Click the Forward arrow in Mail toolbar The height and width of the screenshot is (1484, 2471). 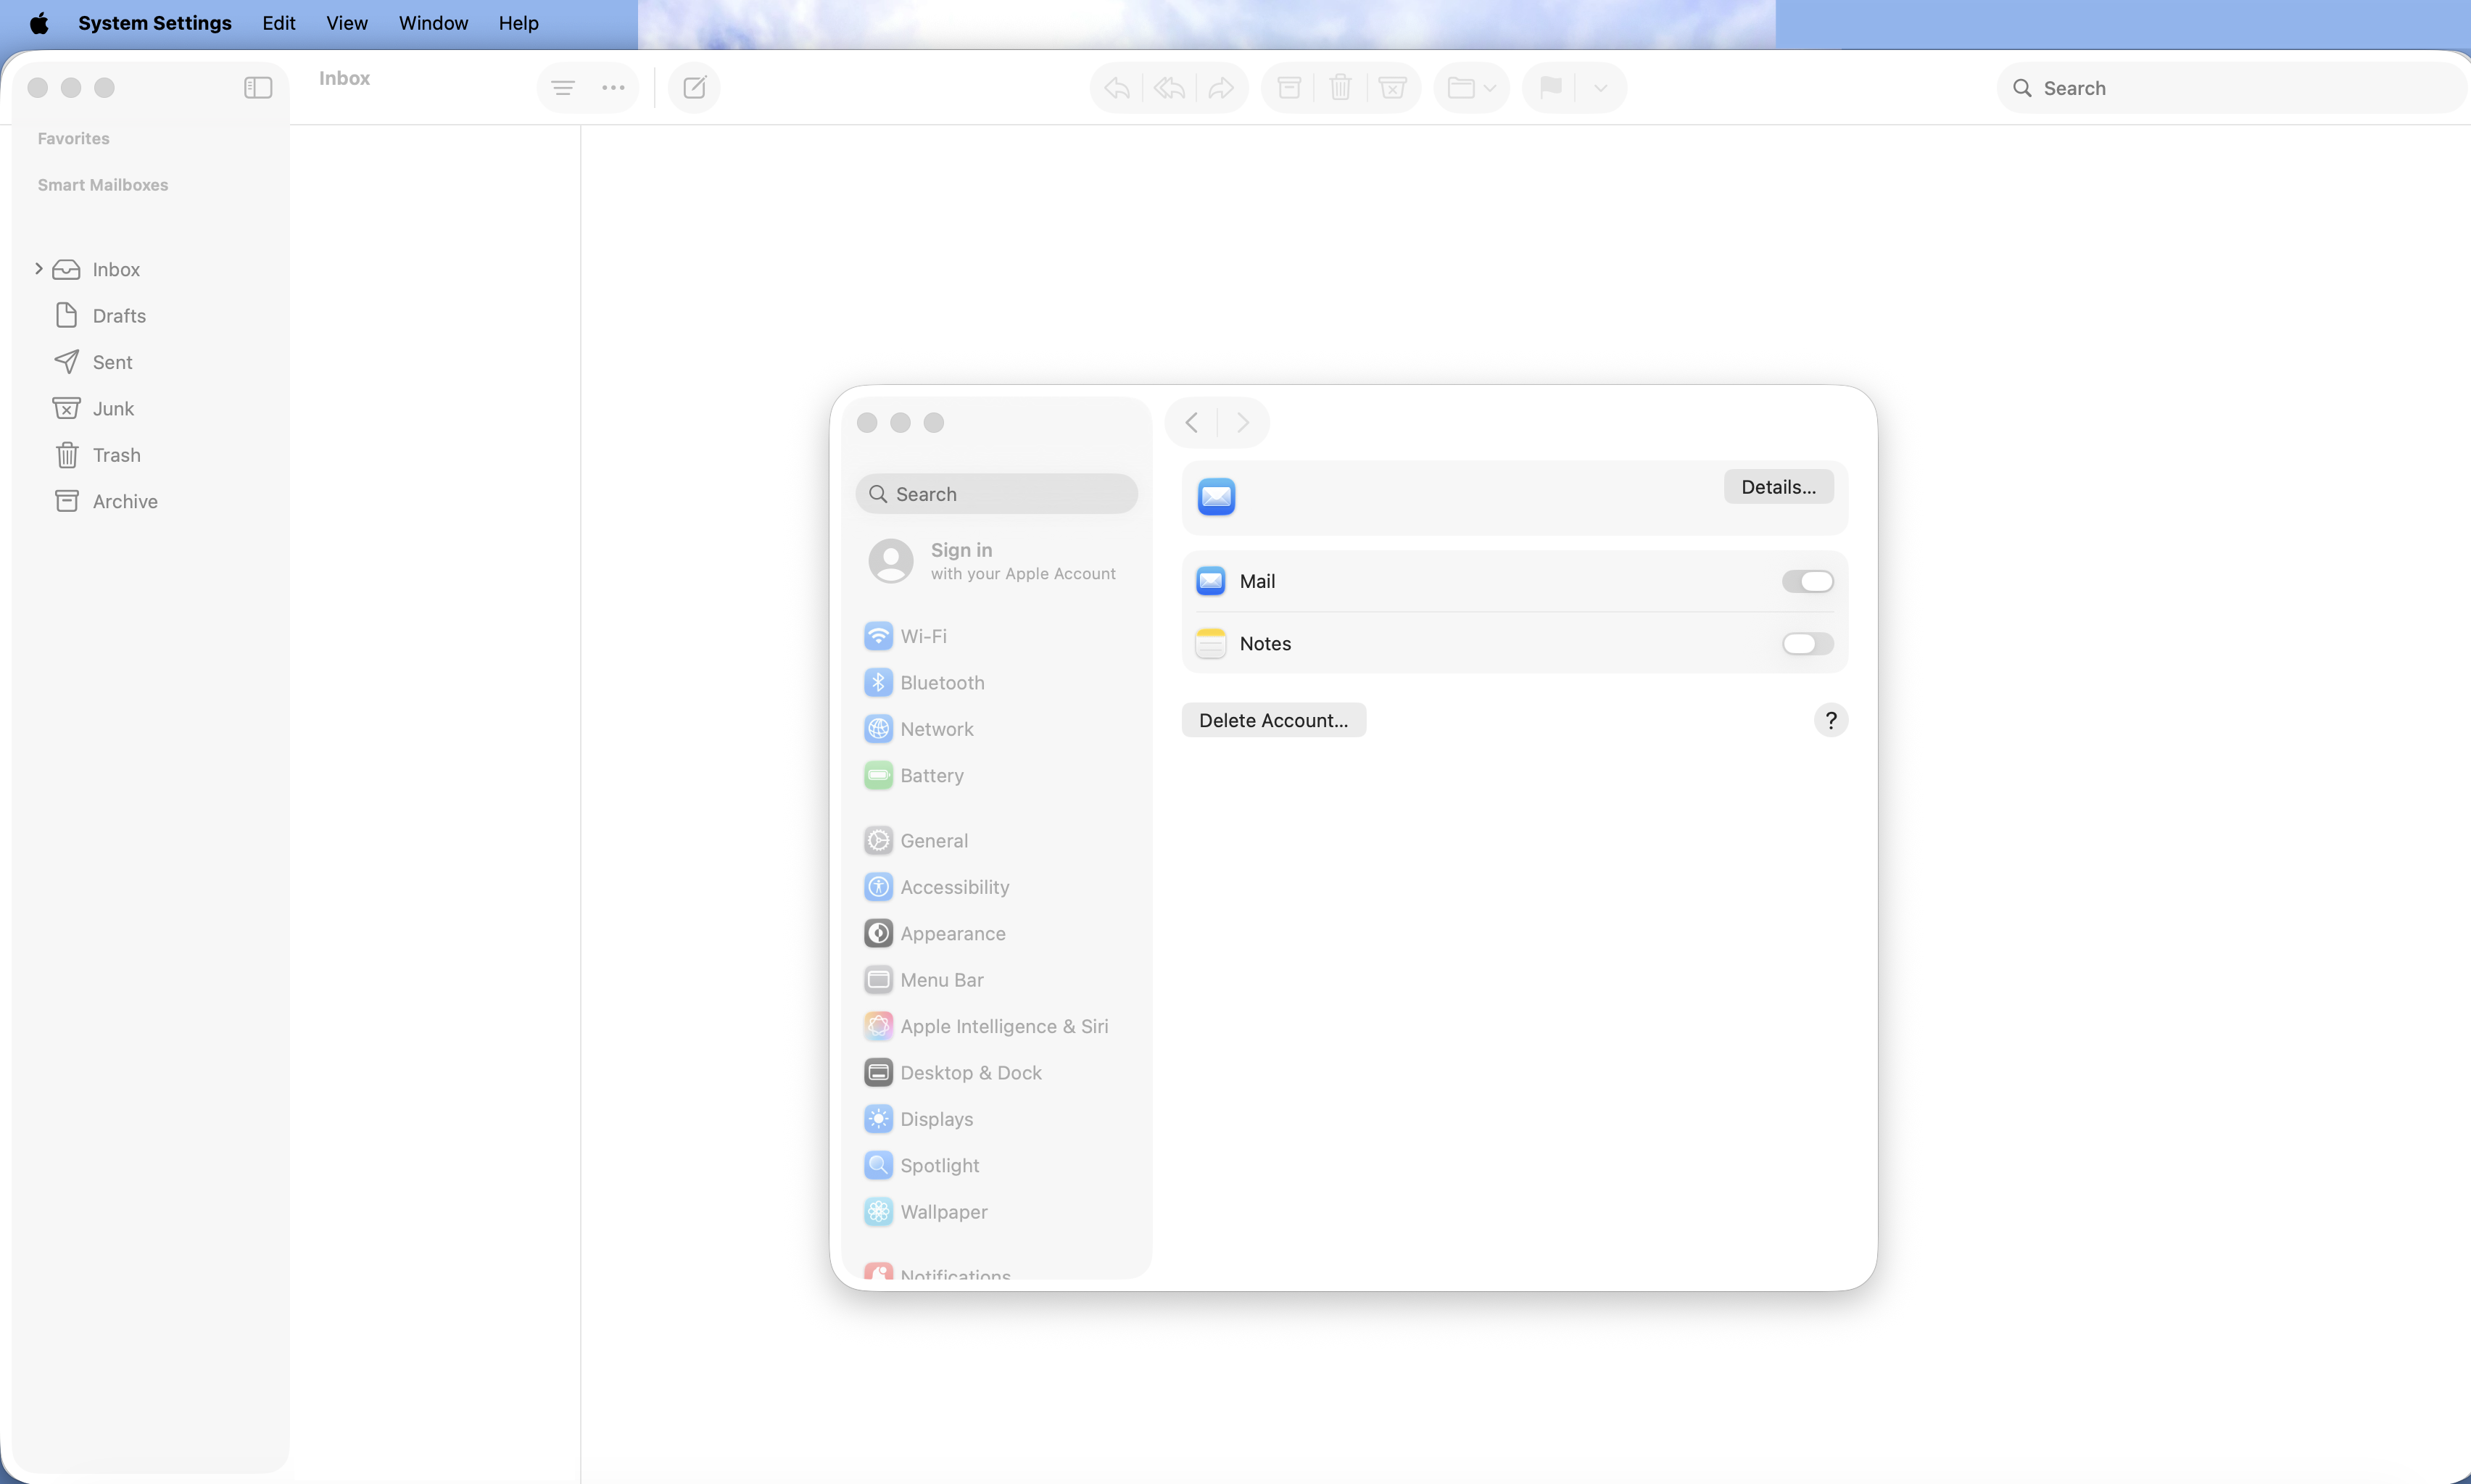[1221, 88]
